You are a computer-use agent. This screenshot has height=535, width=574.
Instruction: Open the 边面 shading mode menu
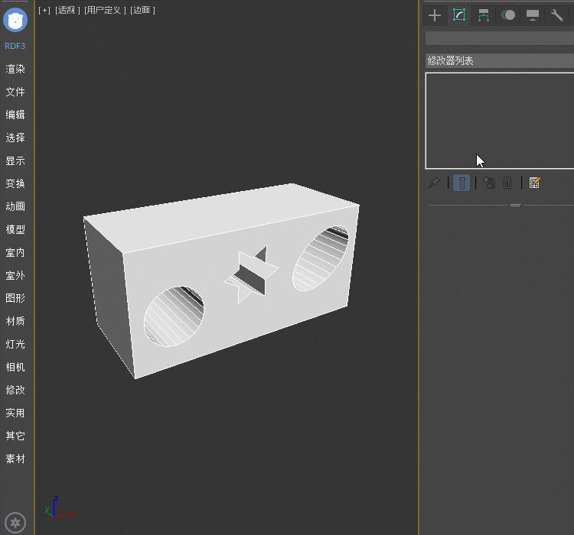(x=142, y=10)
